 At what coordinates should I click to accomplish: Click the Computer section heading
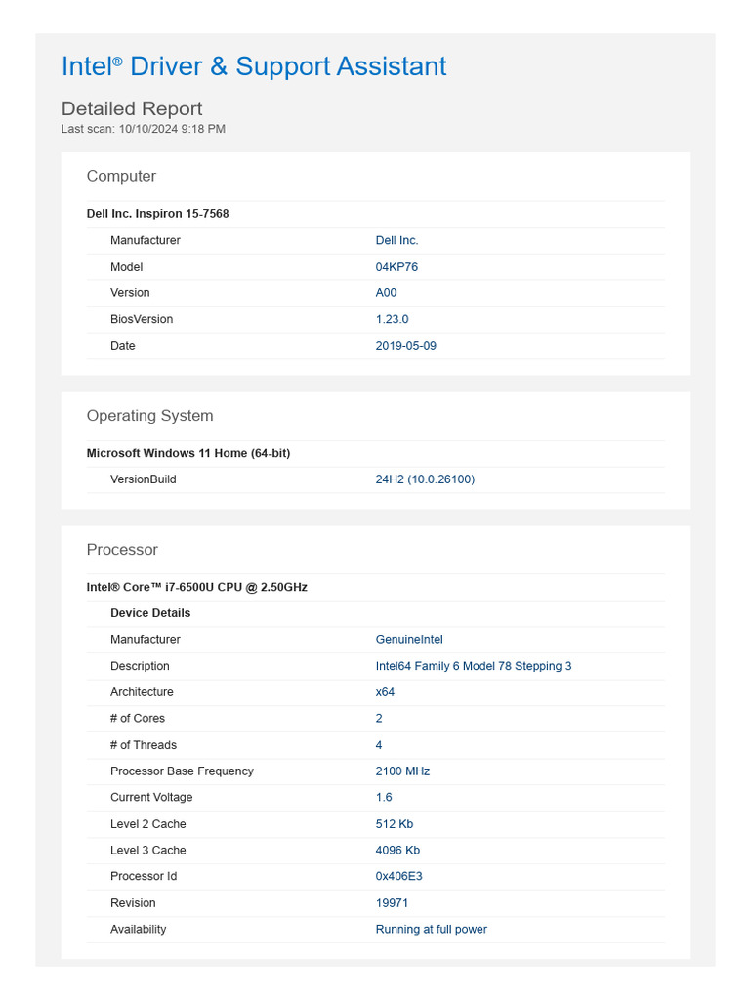click(121, 176)
